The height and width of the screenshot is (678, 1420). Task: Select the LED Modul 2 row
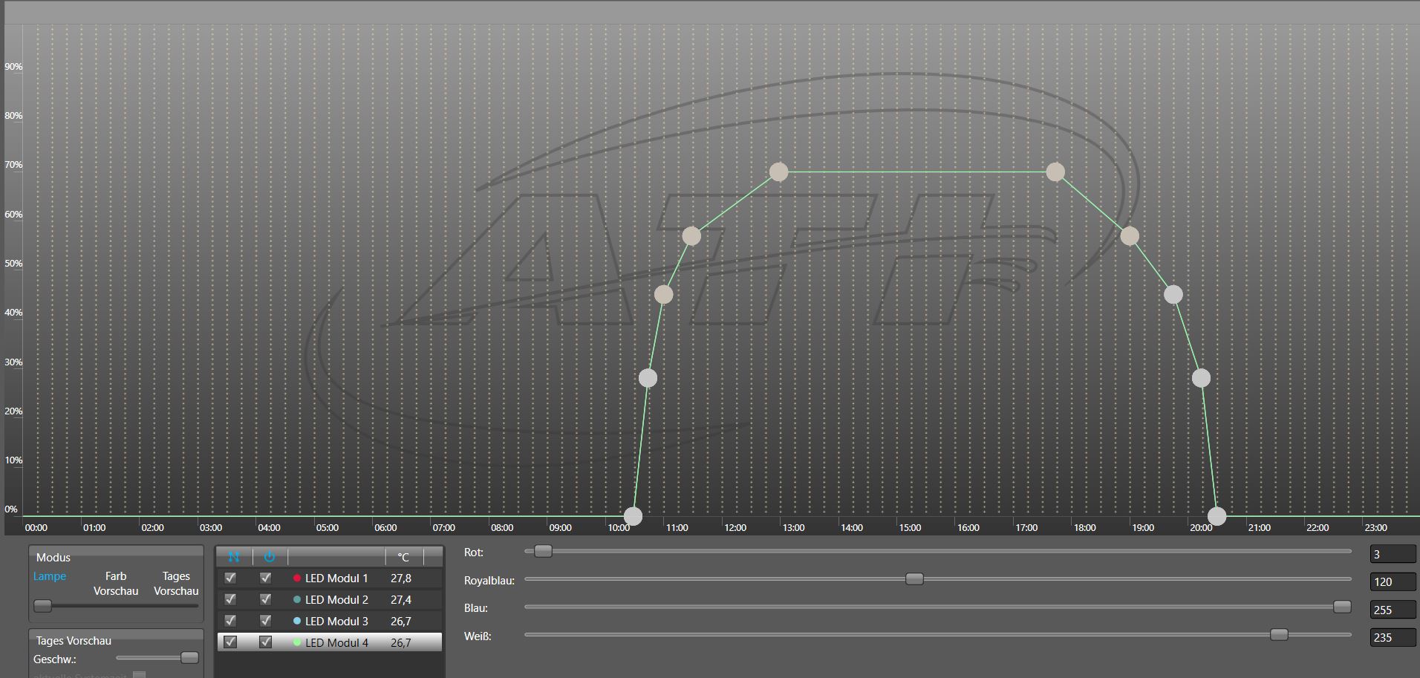(x=336, y=599)
